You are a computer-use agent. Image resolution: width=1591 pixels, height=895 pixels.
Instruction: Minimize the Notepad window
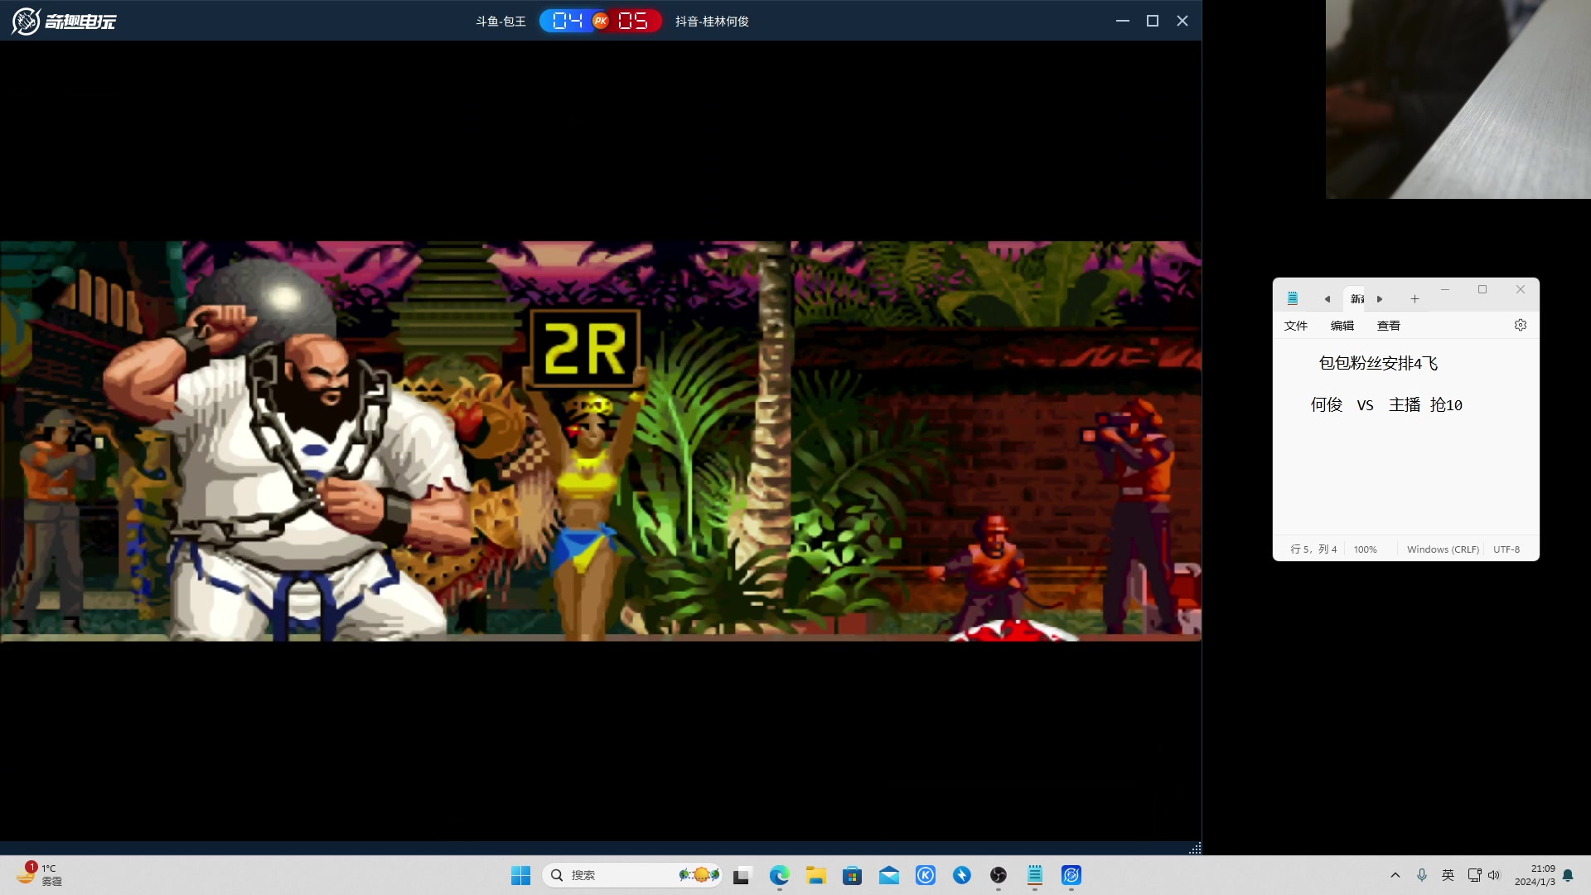1445,289
